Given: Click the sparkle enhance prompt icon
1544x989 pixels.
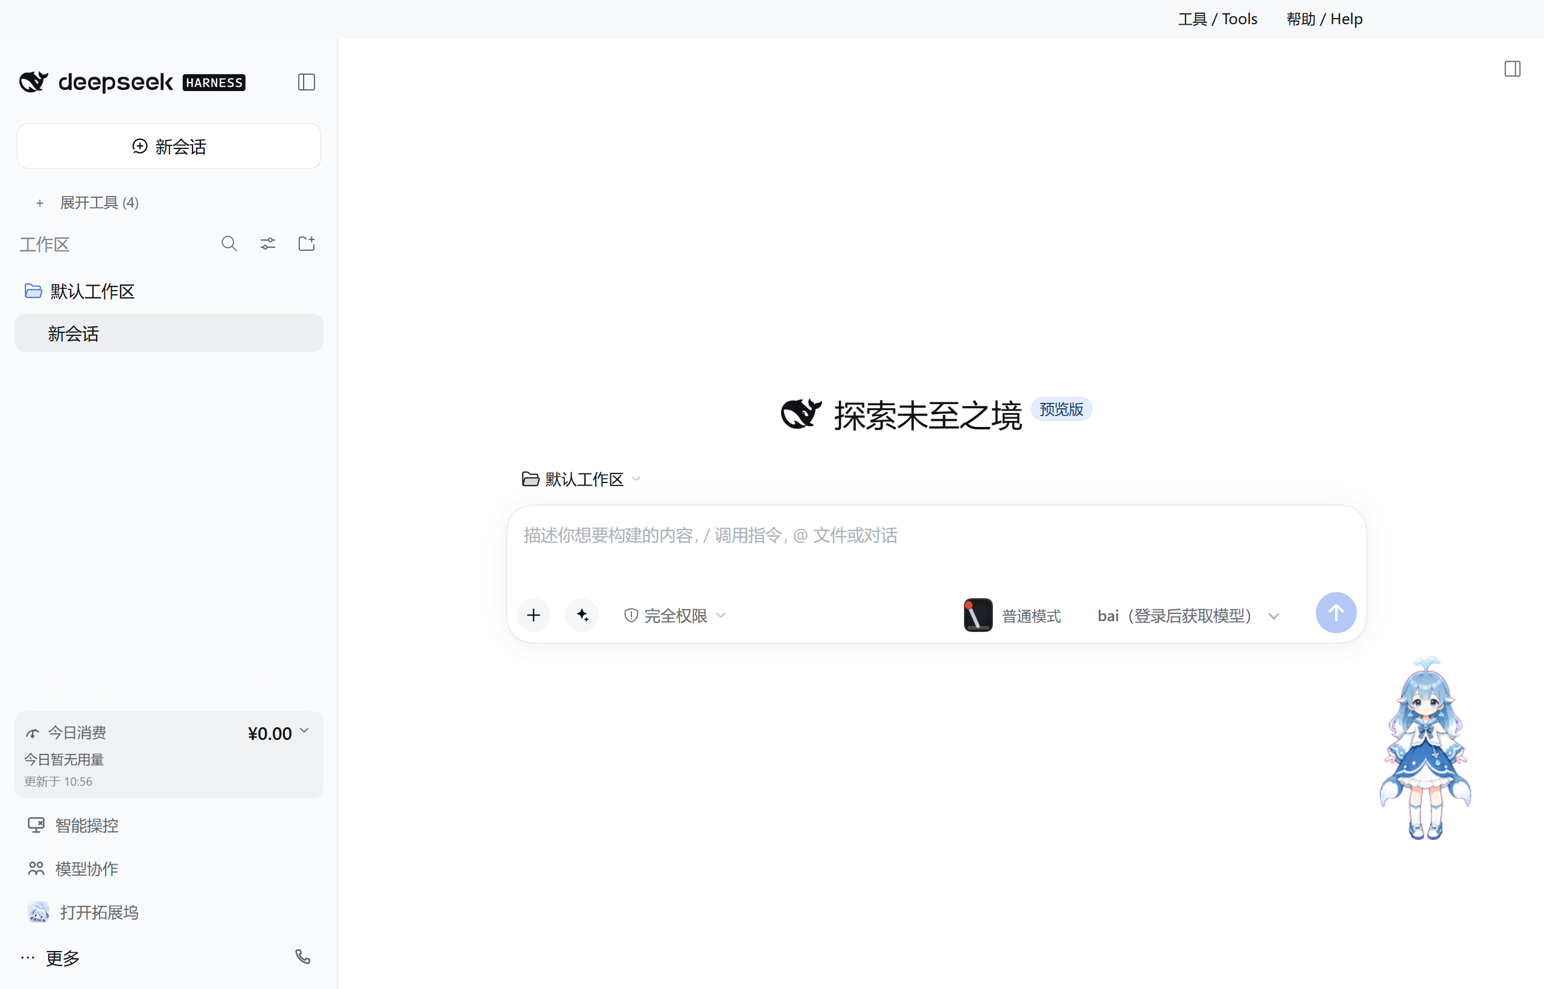Looking at the screenshot, I should pos(582,615).
